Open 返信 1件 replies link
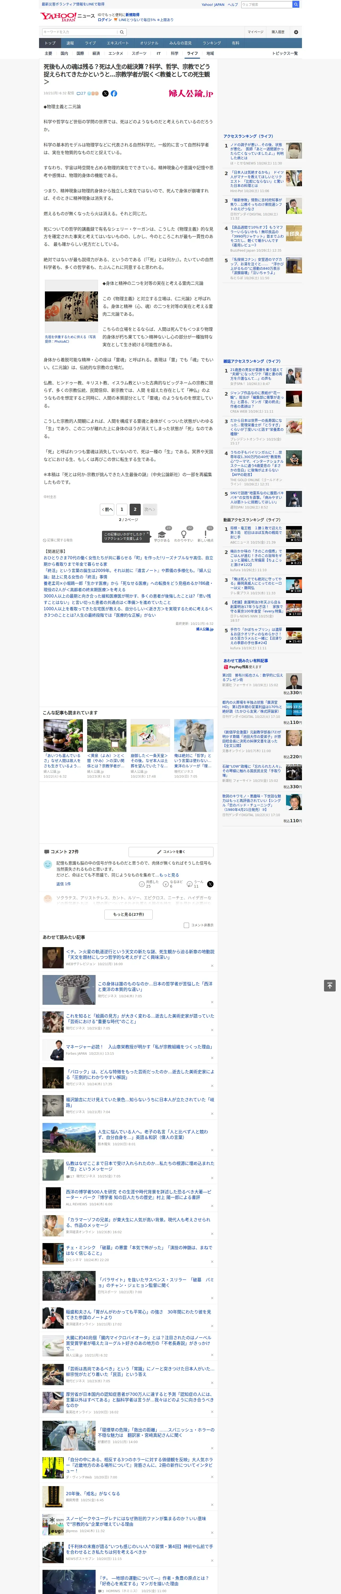The width and height of the screenshot is (341, 1594). [64, 884]
